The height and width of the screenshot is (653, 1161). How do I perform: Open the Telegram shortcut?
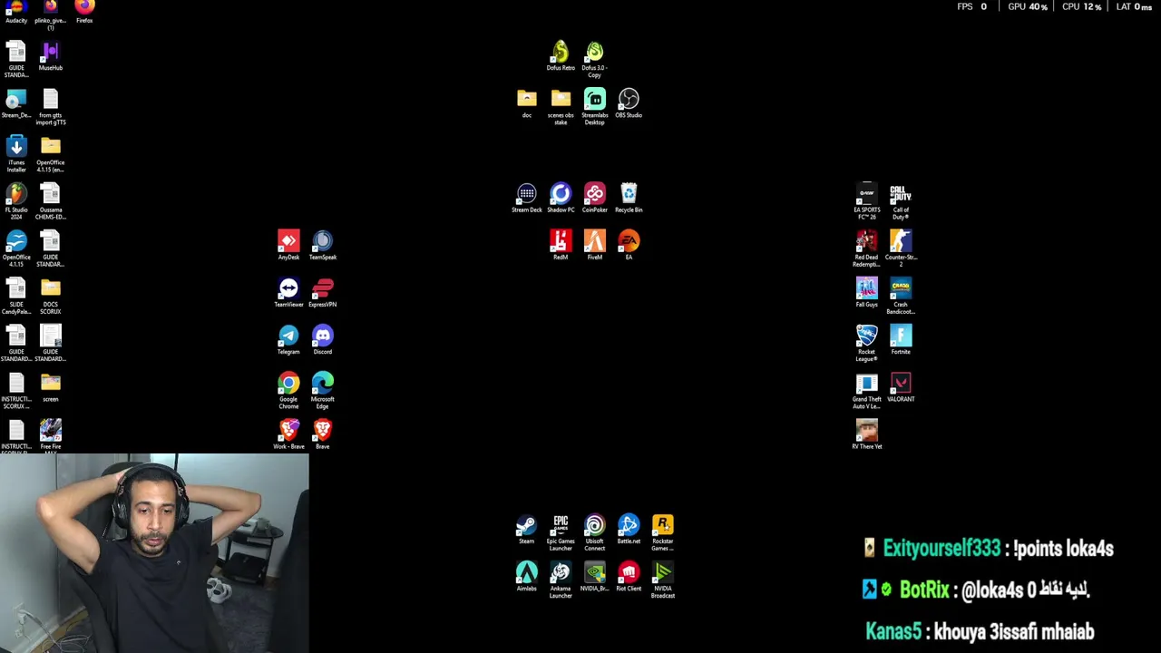(288, 340)
